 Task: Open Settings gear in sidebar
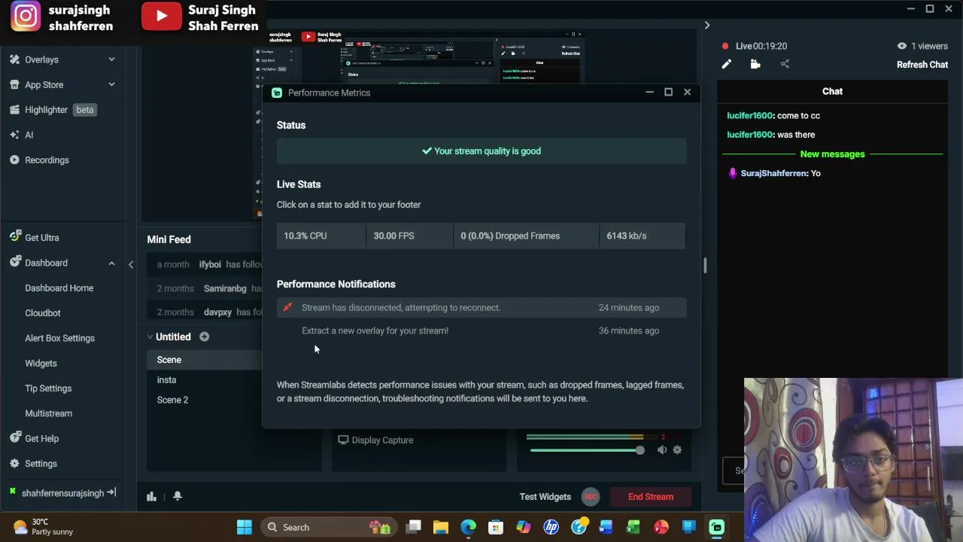pos(14,464)
